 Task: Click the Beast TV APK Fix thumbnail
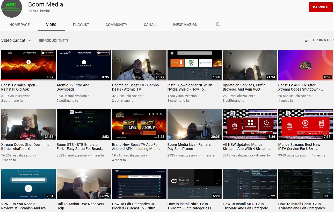click(x=305, y=65)
